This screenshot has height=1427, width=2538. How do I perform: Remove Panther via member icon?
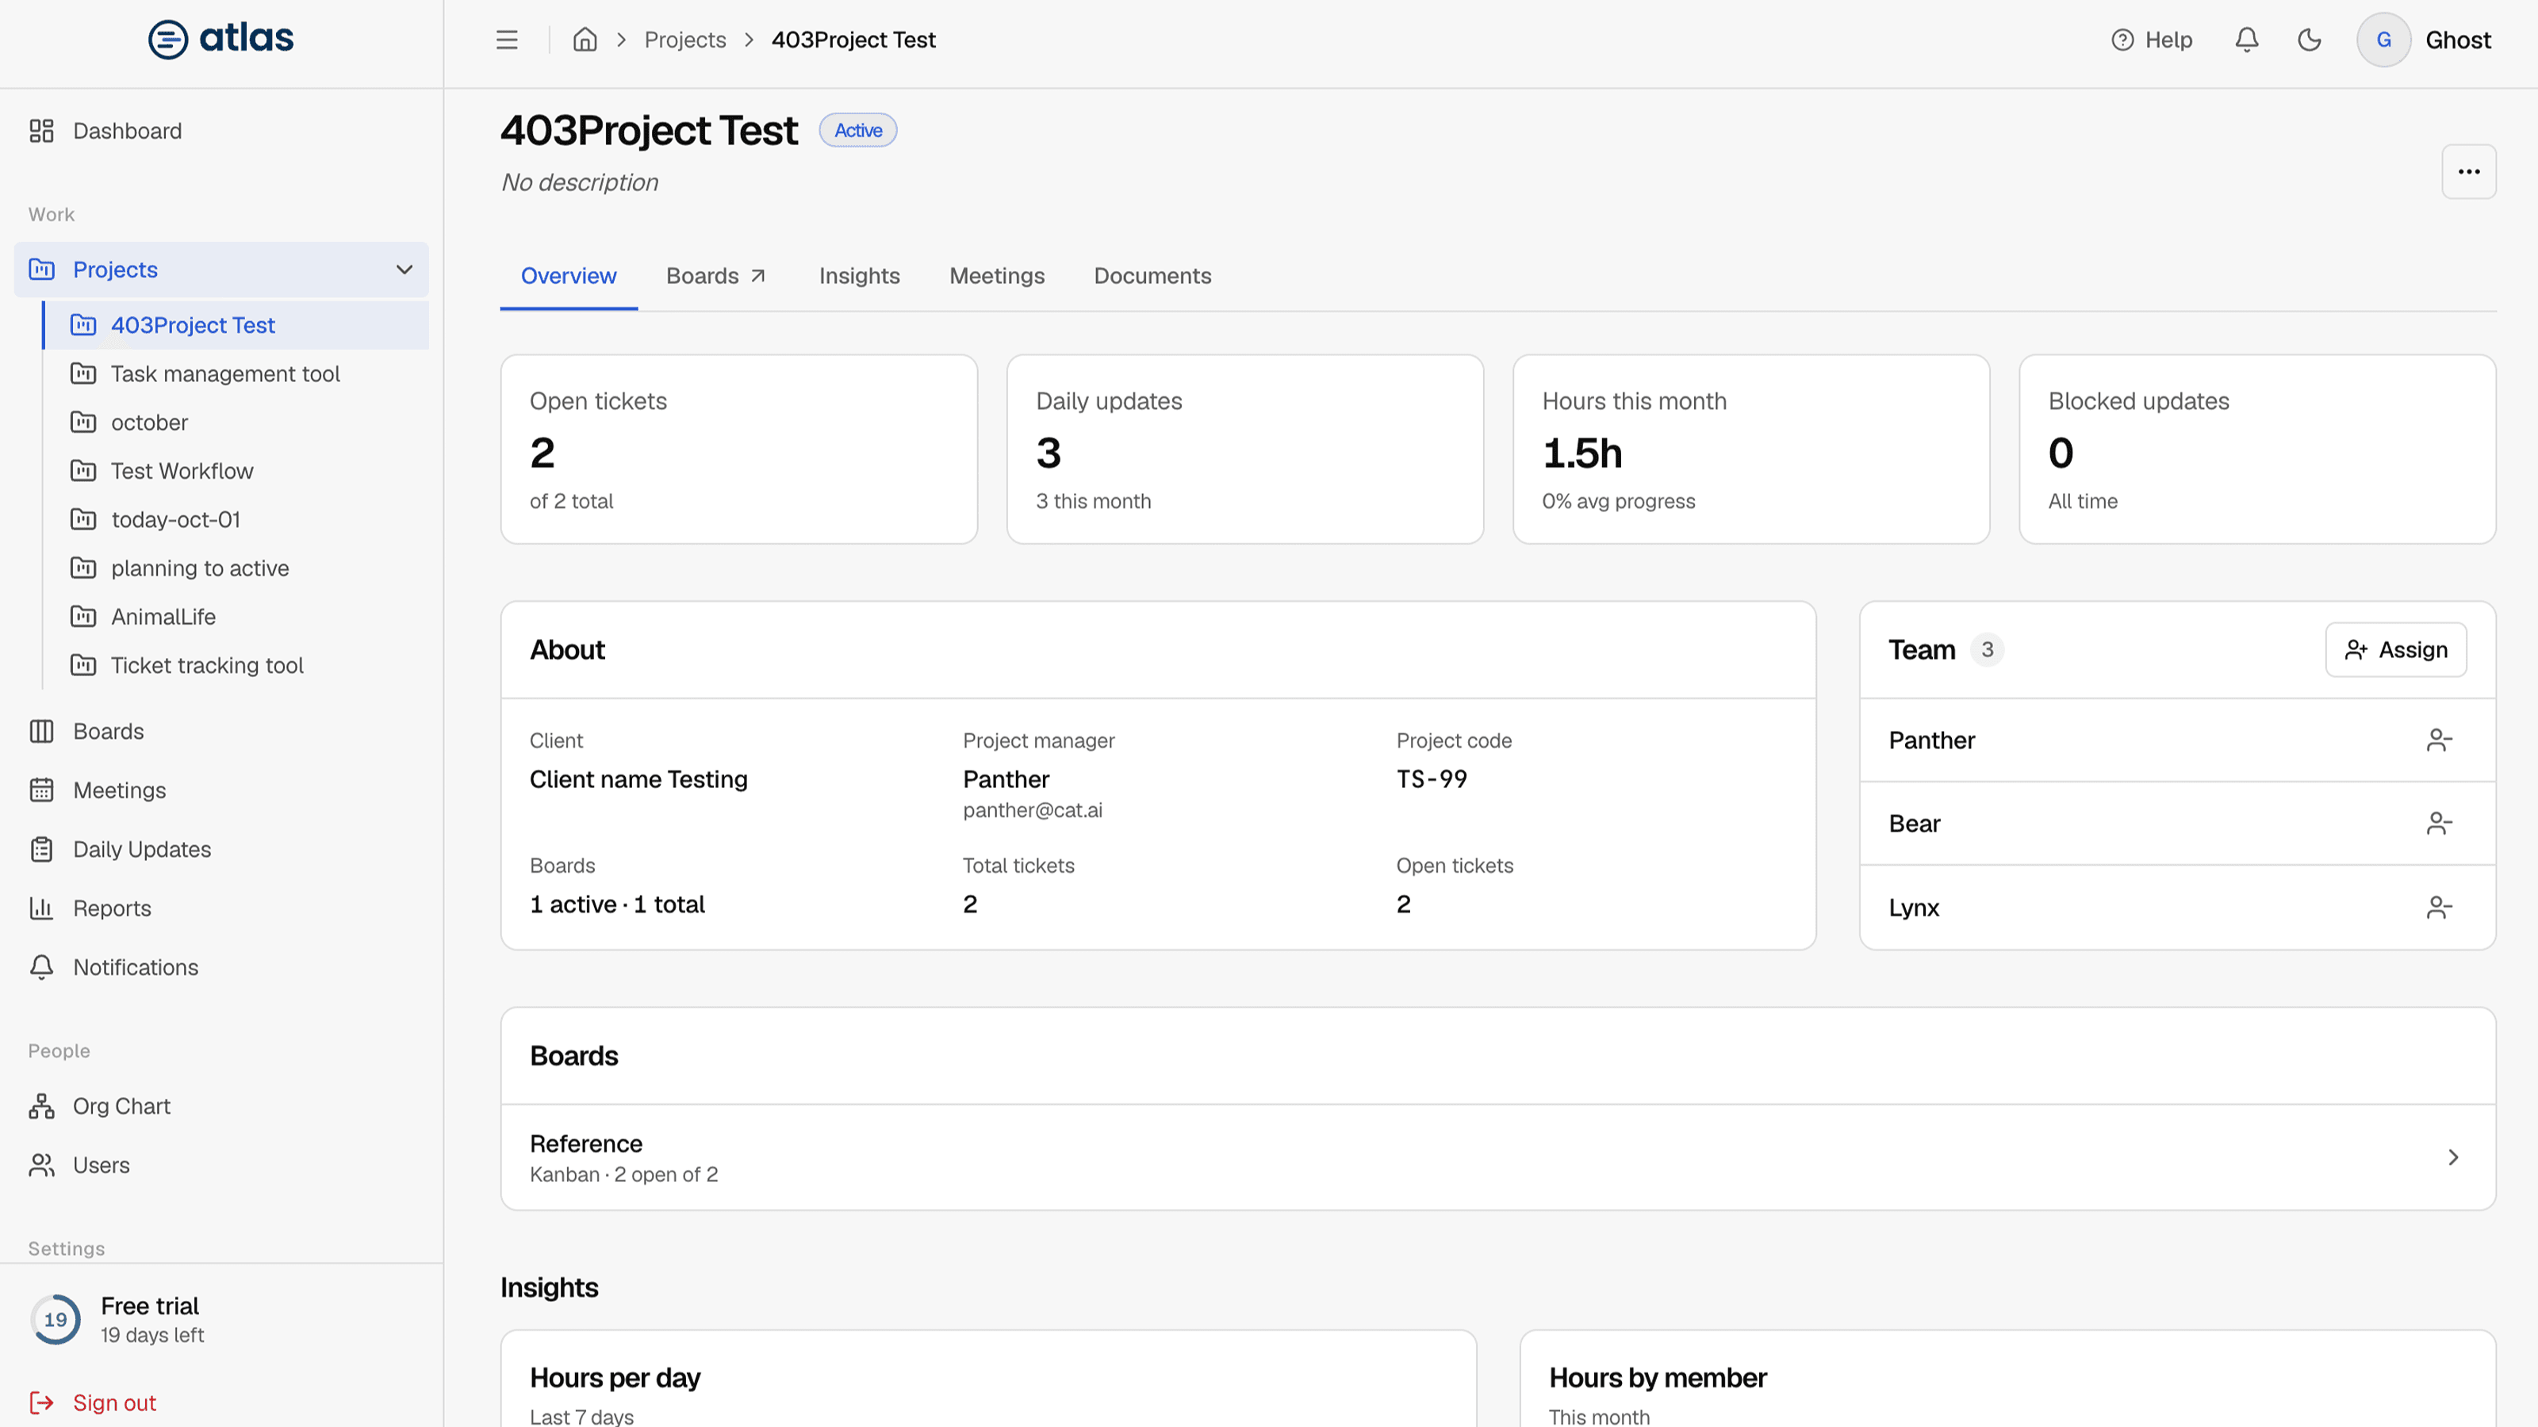[2439, 740]
